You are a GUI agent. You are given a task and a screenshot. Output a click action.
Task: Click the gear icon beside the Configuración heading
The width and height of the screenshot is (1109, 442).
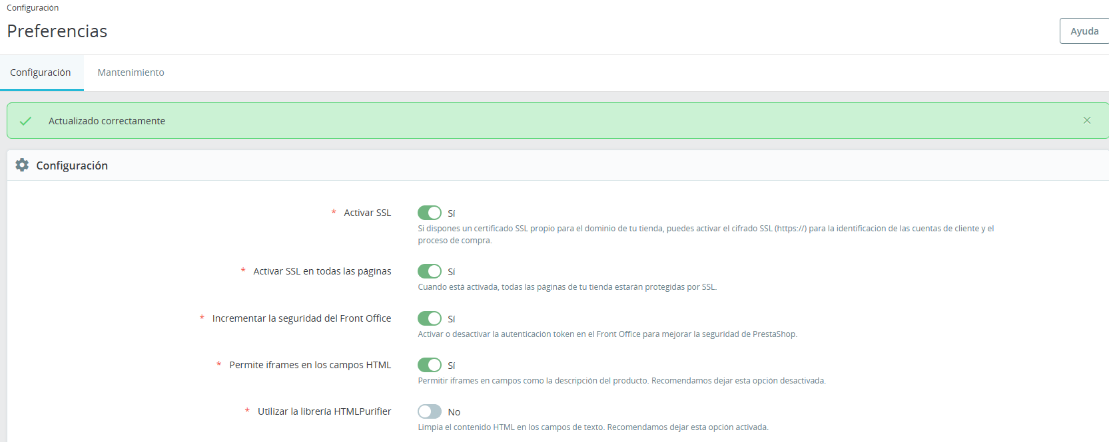click(22, 165)
